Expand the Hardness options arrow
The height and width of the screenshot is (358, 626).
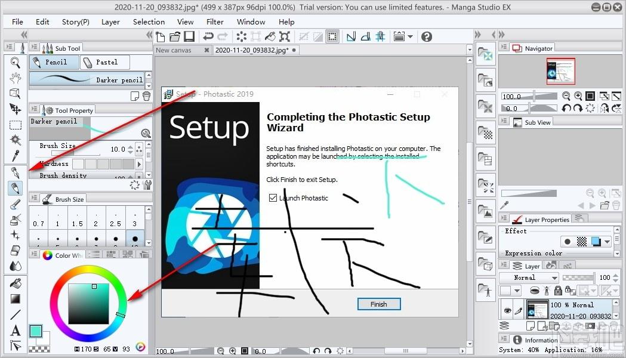pyautogui.click(x=139, y=163)
